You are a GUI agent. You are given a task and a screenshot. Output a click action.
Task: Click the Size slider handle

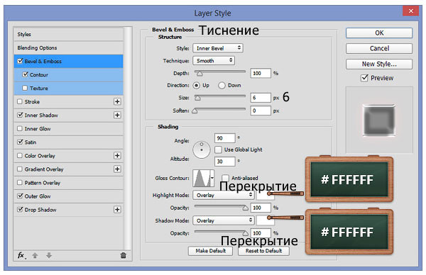198,99
